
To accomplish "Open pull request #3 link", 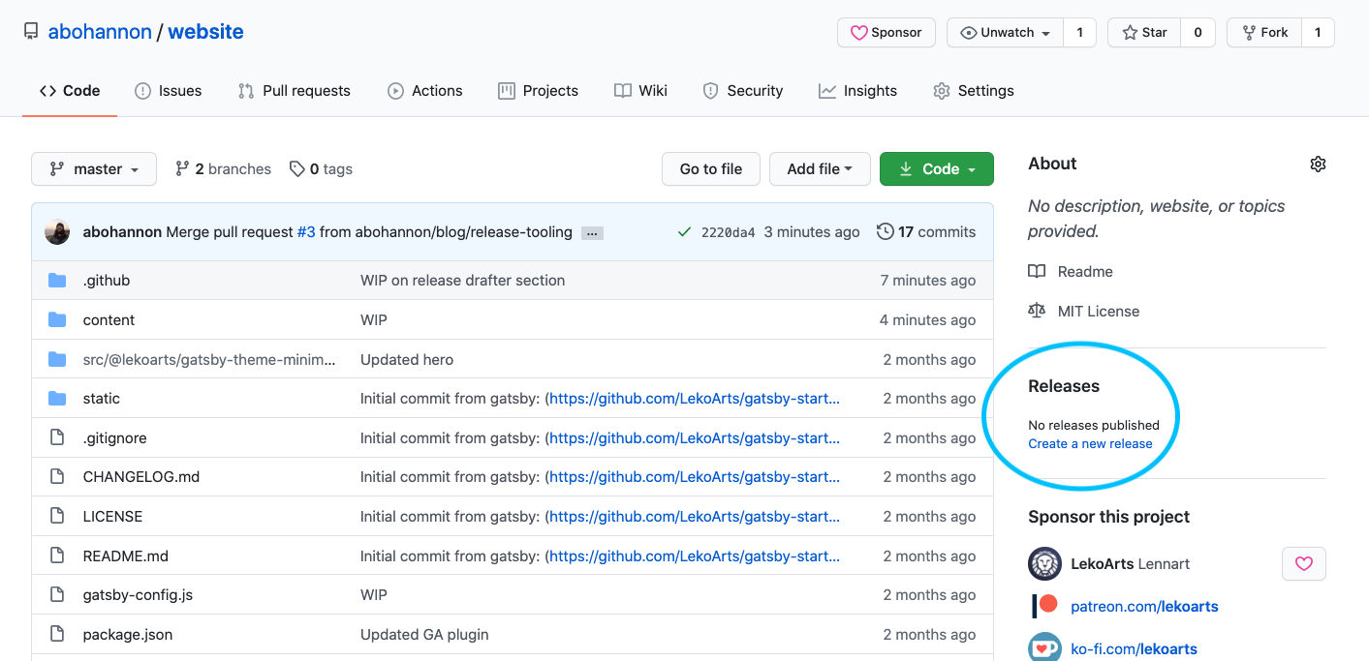I will (306, 232).
